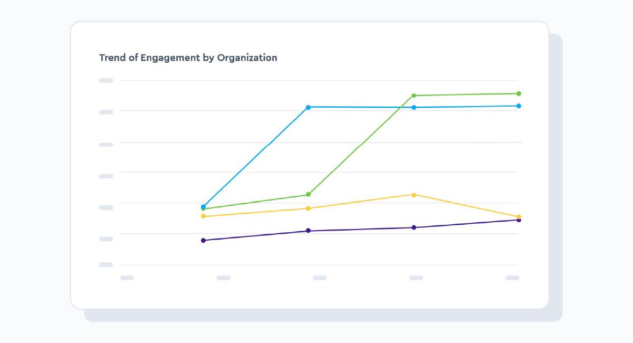Click the chart title Trend of Engagement by Organization
Screen dimensions: 633x343
click(188, 58)
